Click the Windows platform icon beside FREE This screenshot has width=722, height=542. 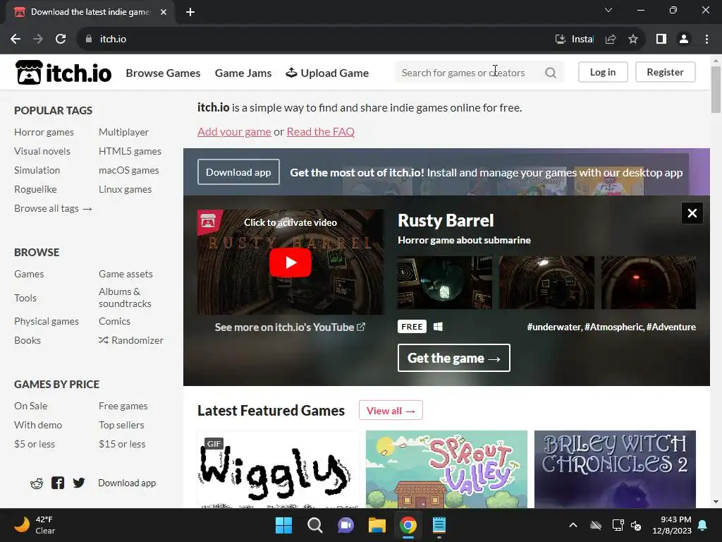tap(438, 327)
